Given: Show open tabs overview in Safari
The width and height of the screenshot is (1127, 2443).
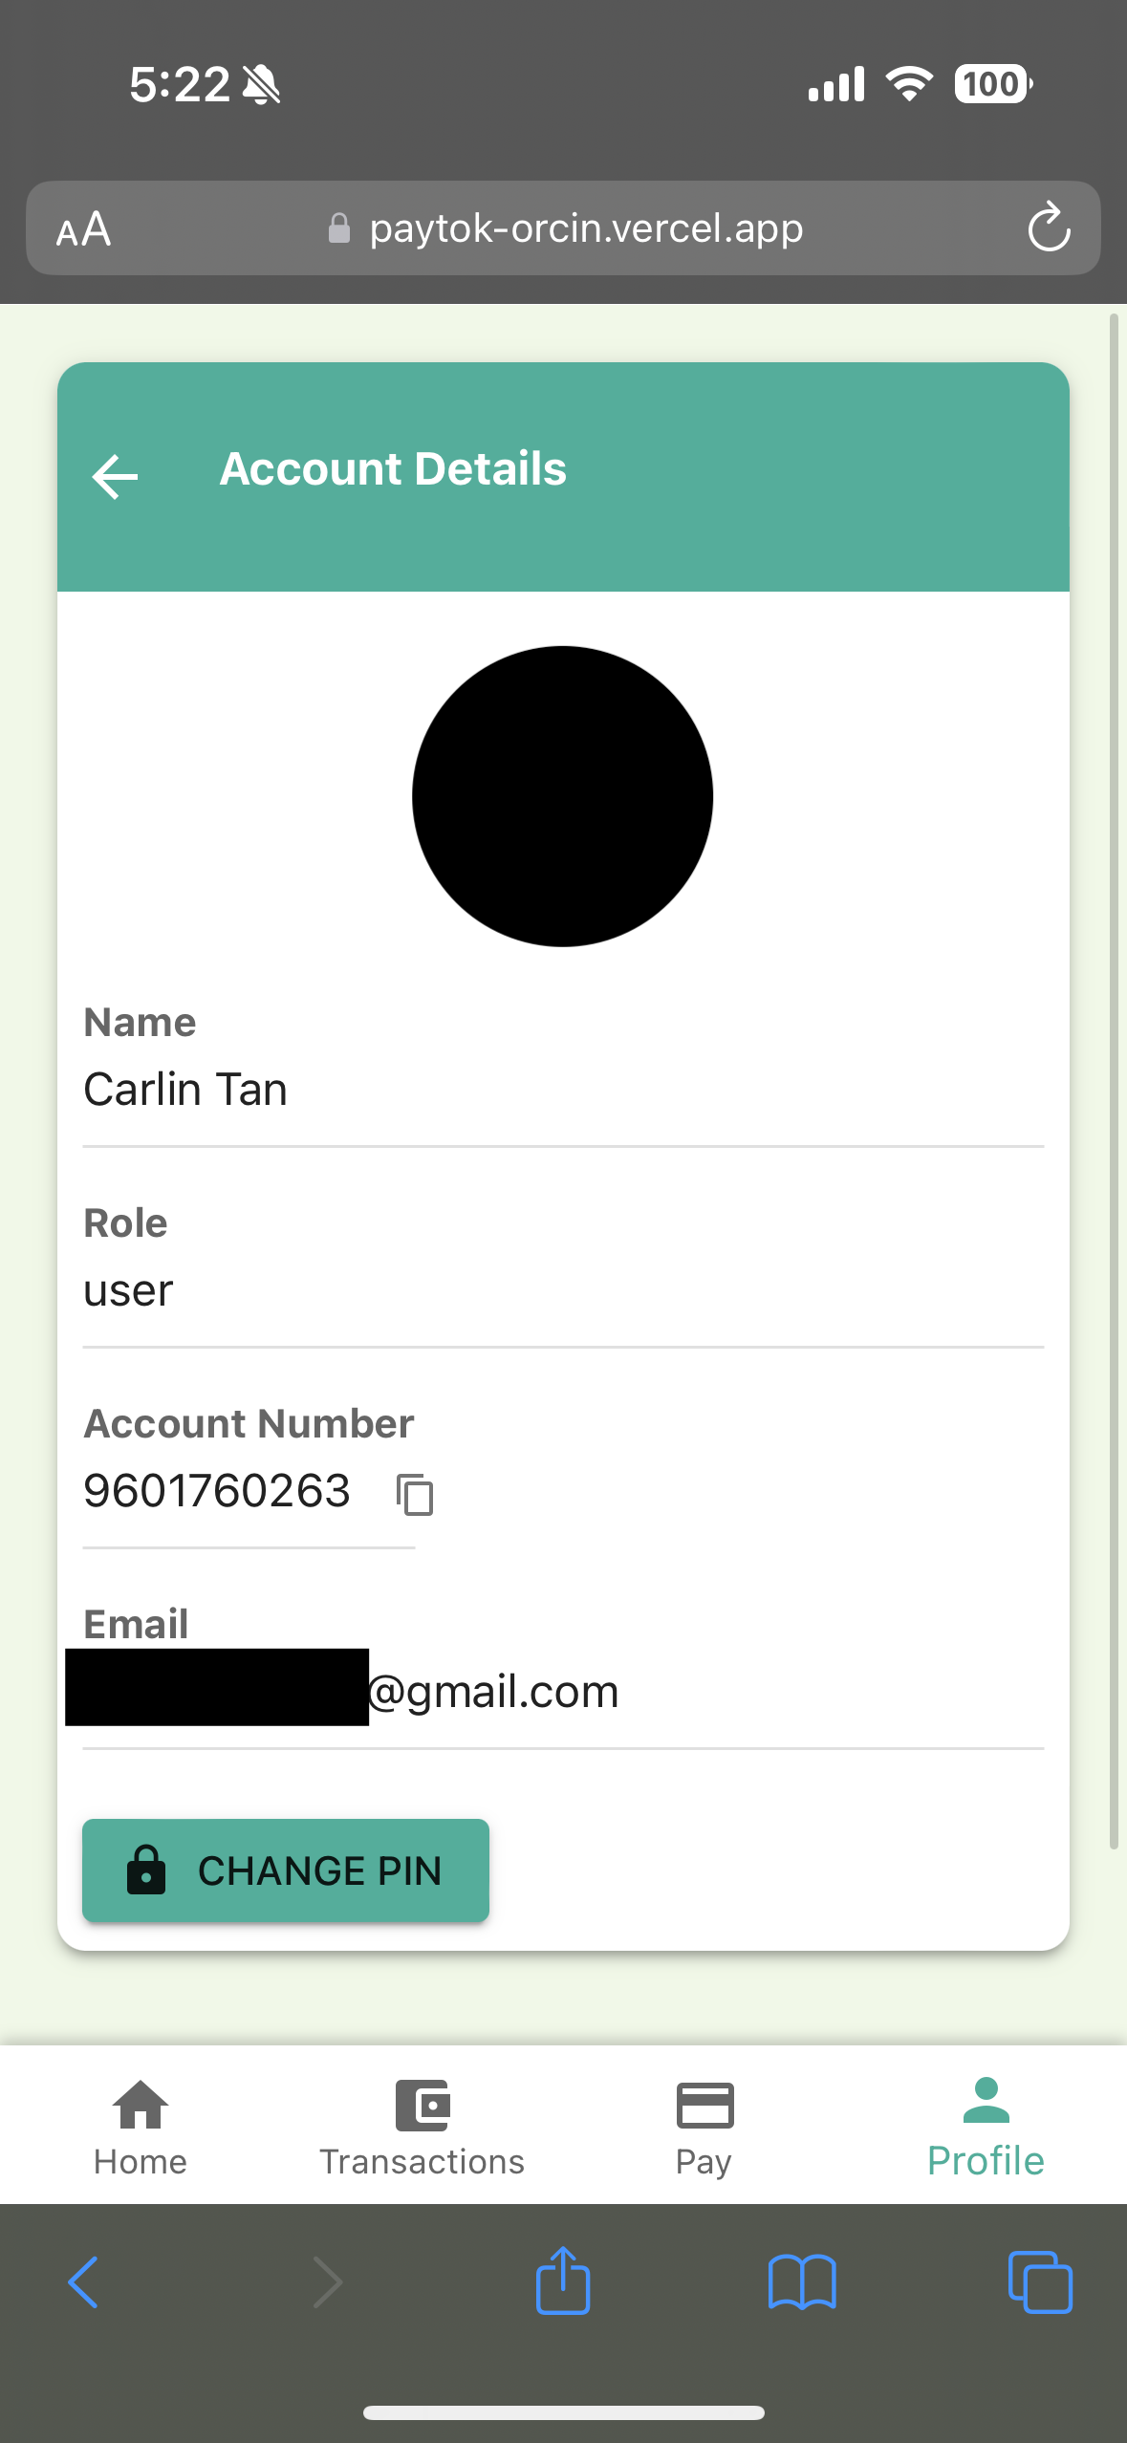Looking at the screenshot, I should (x=1040, y=2282).
